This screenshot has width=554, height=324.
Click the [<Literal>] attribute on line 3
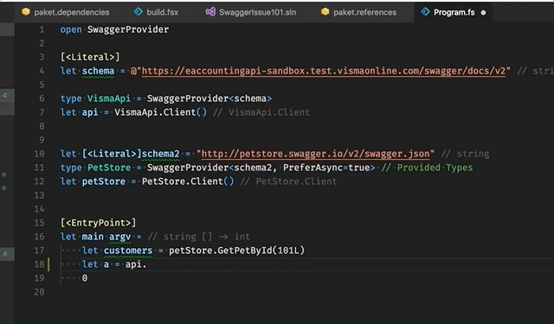[x=90, y=57]
